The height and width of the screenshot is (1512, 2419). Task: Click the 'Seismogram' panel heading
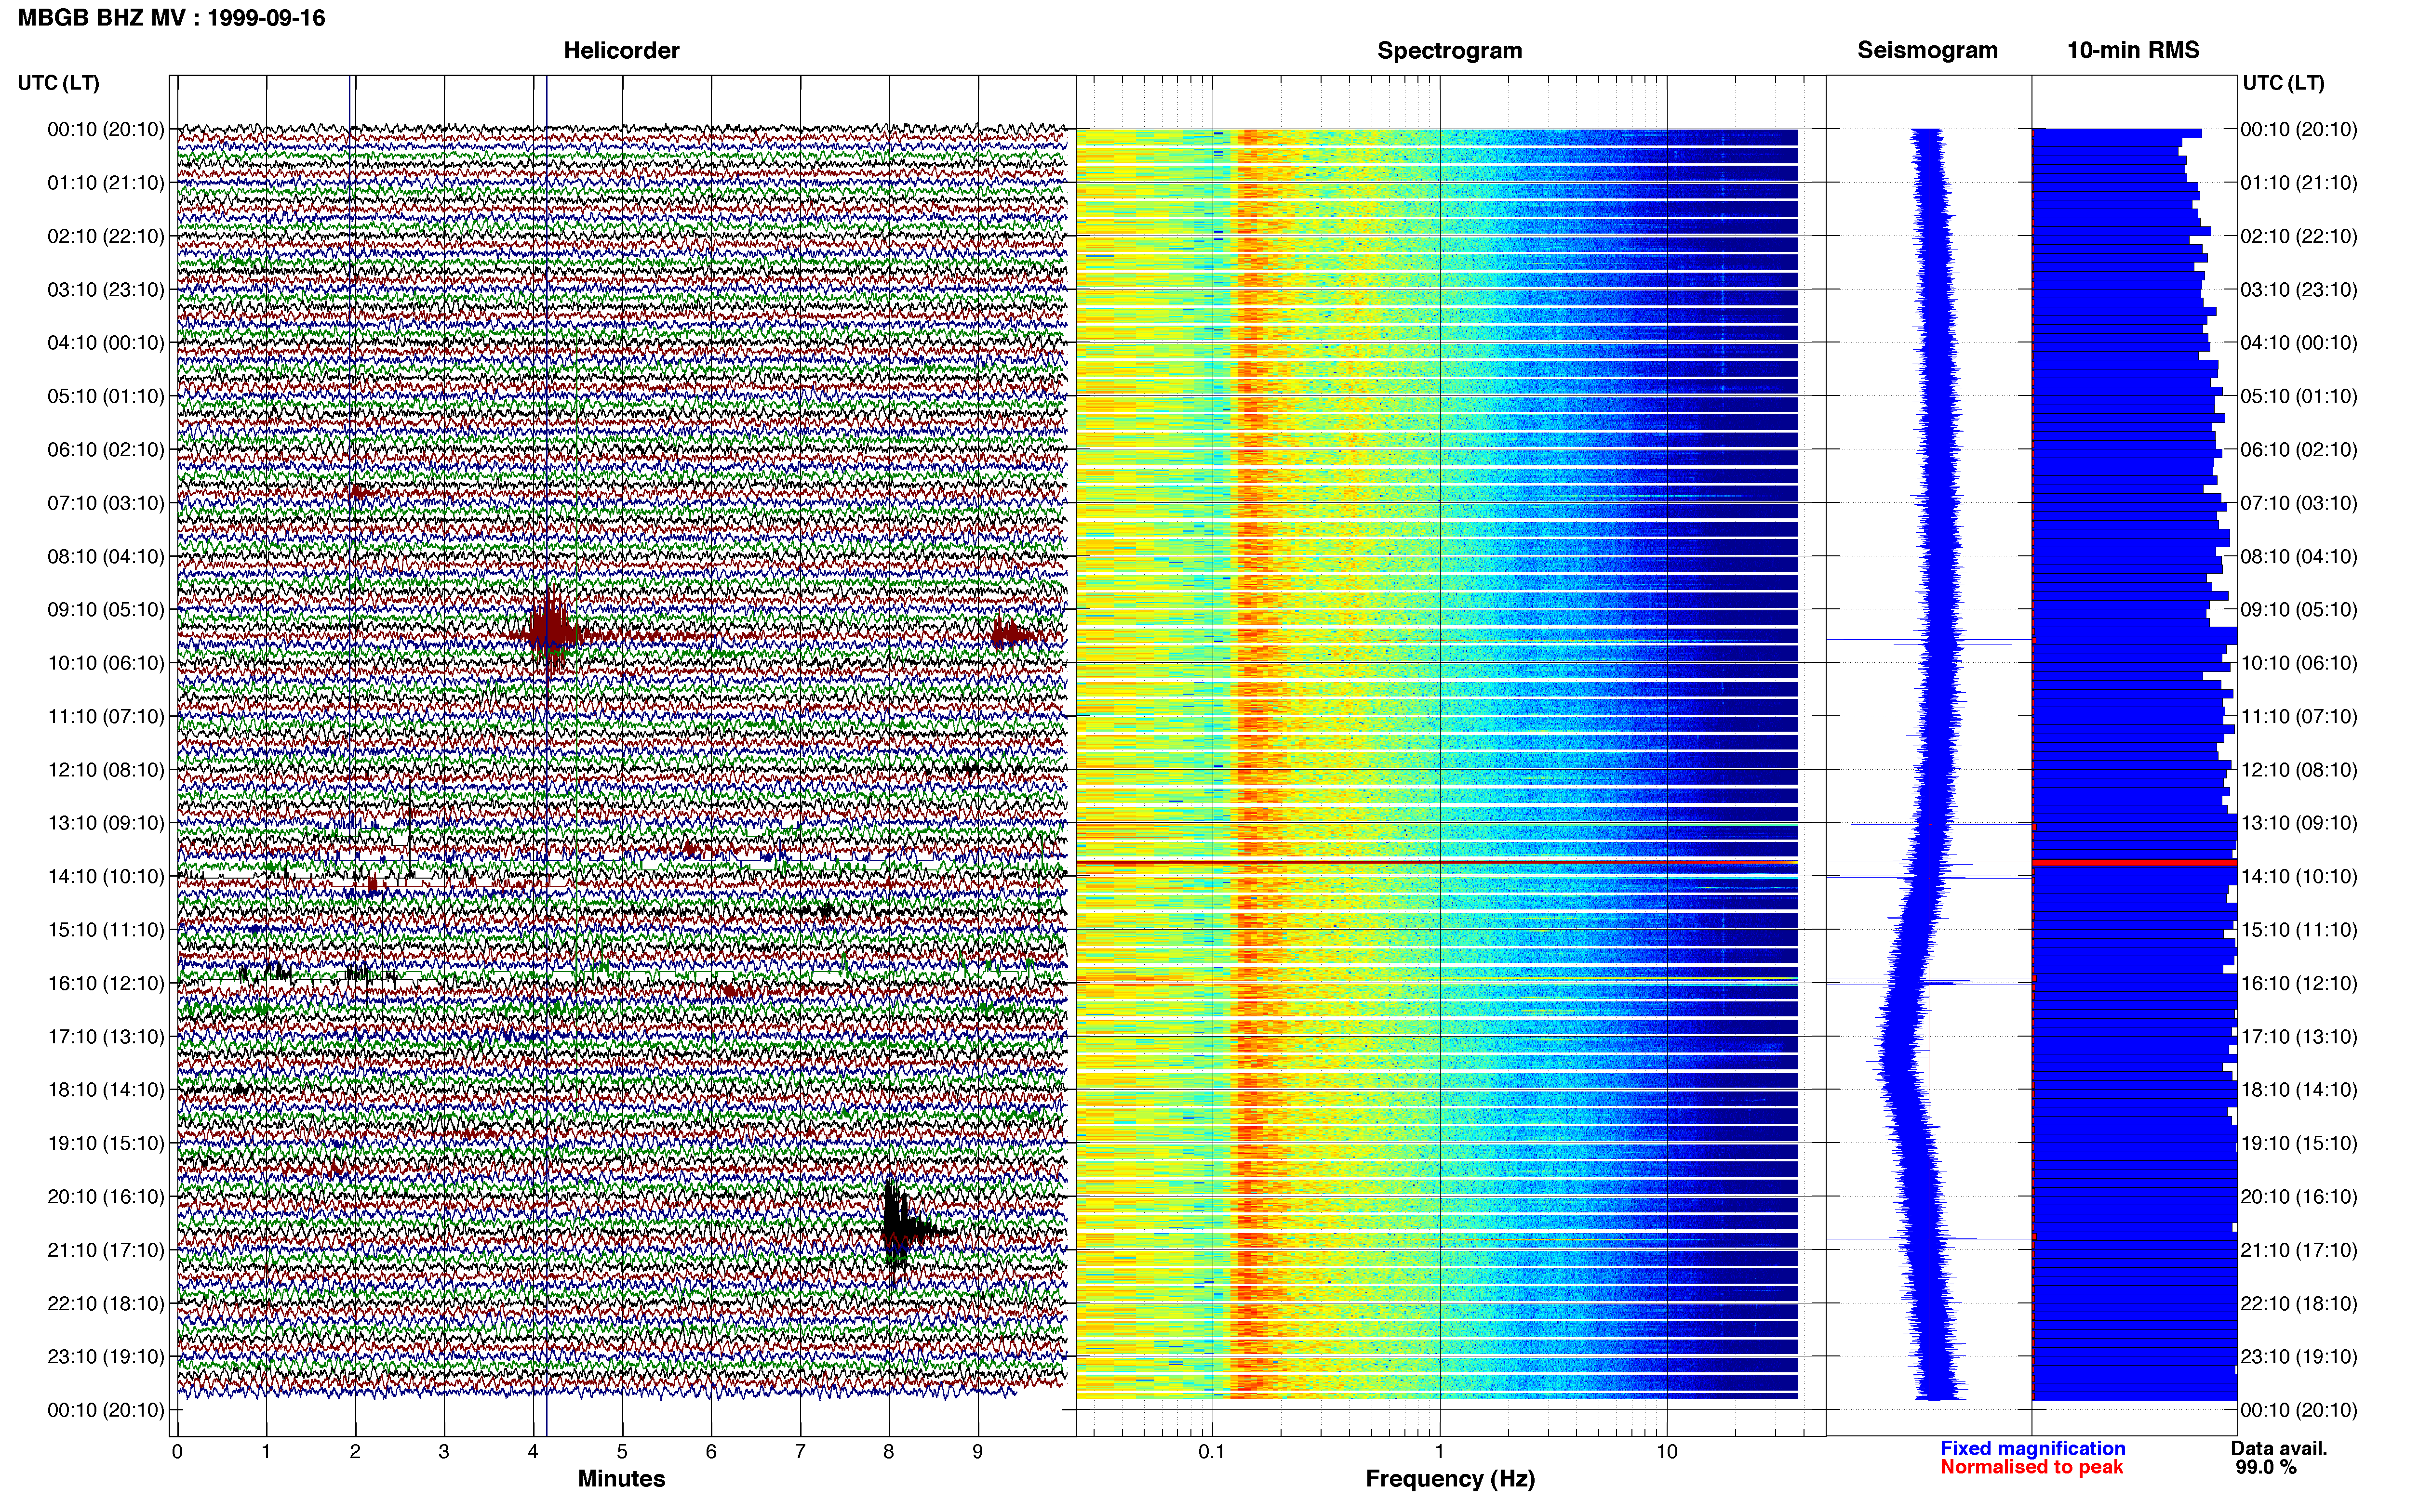(1927, 50)
